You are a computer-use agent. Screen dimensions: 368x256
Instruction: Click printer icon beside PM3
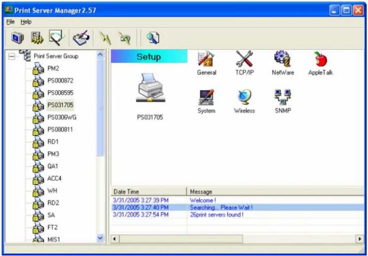pyautogui.click(x=38, y=154)
